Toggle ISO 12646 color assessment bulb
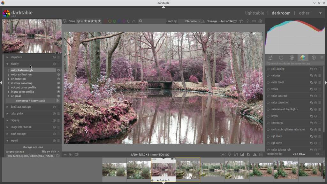The height and width of the screenshot is (184, 327). click(x=229, y=155)
